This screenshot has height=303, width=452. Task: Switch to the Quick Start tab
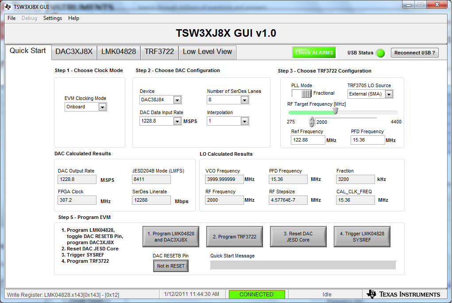point(28,51)
